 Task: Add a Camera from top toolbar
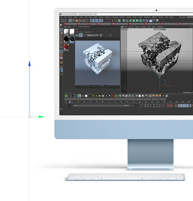(154, 20)
